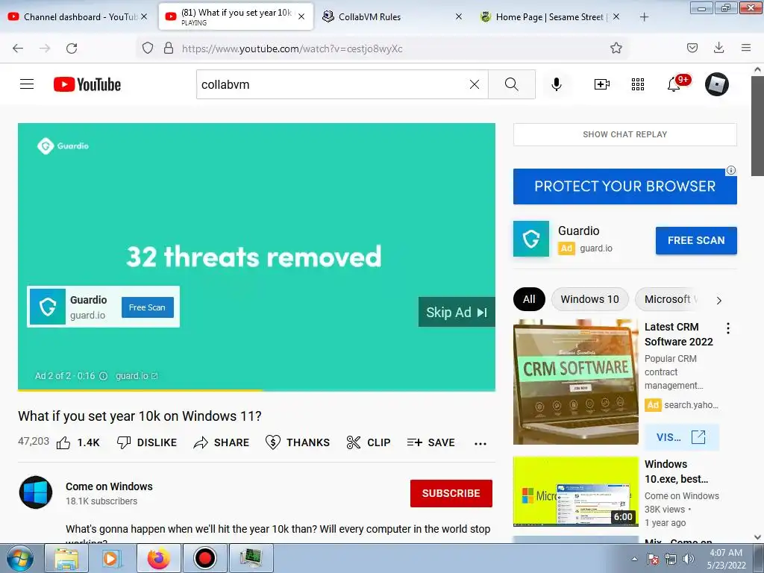Click the PROTECT YOUR BROWSER banner
Viewport: 764px width, 573px height.
click(x=624, y=186)
